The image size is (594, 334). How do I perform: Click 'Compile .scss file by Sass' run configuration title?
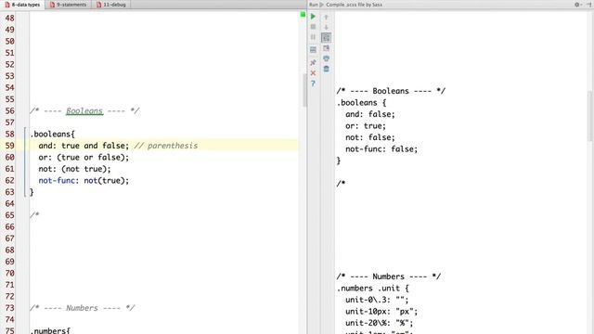tap(354, 5)
